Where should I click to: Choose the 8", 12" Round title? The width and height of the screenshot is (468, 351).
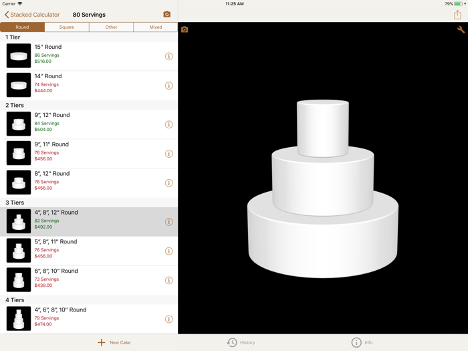click(x=52, y=173)
